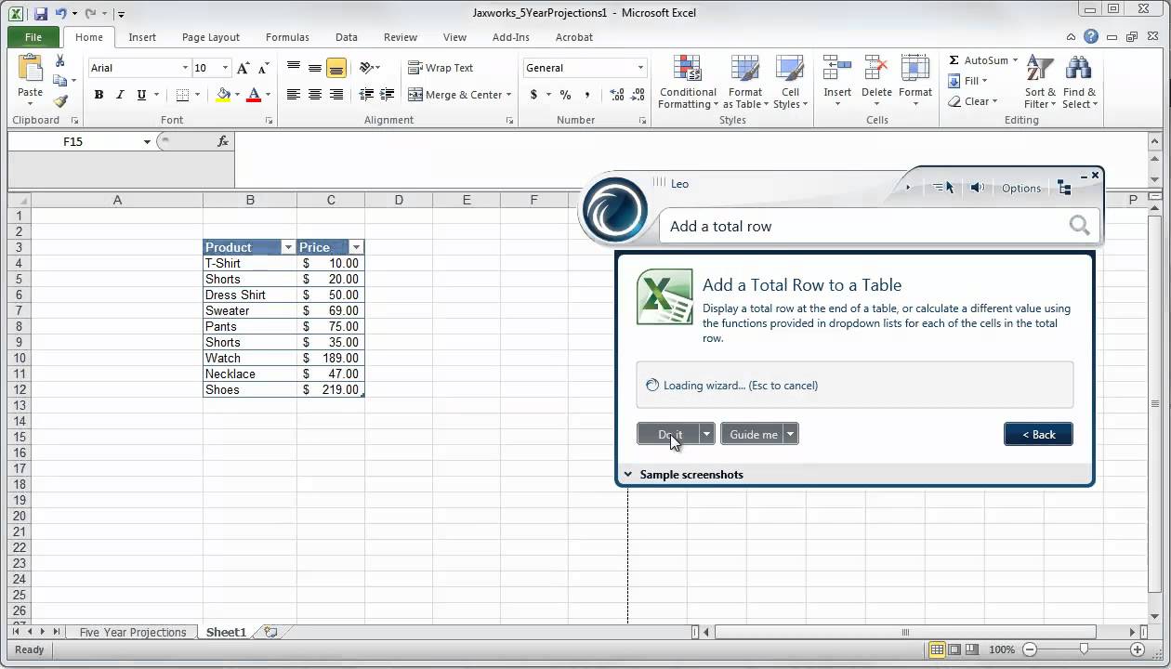Open the General number format dropdown
Screen dimensions: 1171x669
coord(640,68)
